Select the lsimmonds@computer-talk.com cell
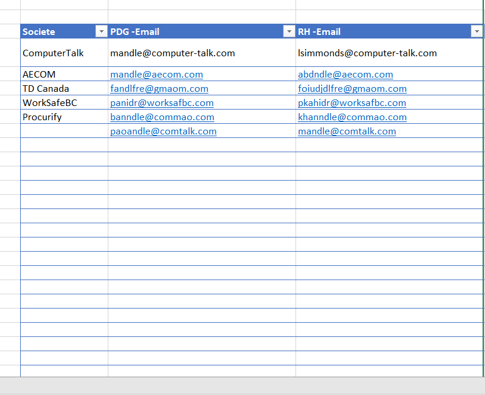The height and width of the screenshot is (395, 485). tap(367, 53)
